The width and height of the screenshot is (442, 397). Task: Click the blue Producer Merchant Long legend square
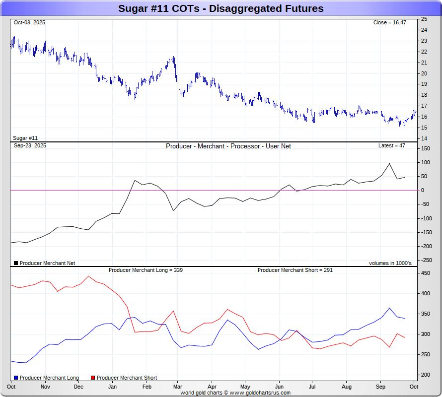[x=16, y=378]
